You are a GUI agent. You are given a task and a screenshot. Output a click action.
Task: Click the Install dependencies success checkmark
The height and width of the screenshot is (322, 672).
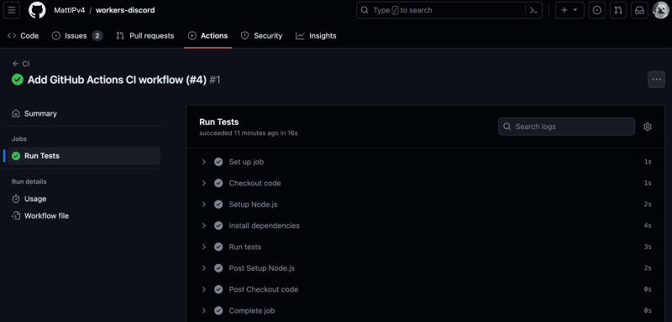click(218, 226)
